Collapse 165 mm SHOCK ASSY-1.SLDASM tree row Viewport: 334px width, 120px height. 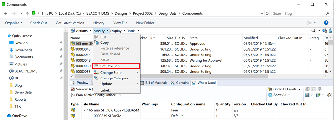click(84, 110)
